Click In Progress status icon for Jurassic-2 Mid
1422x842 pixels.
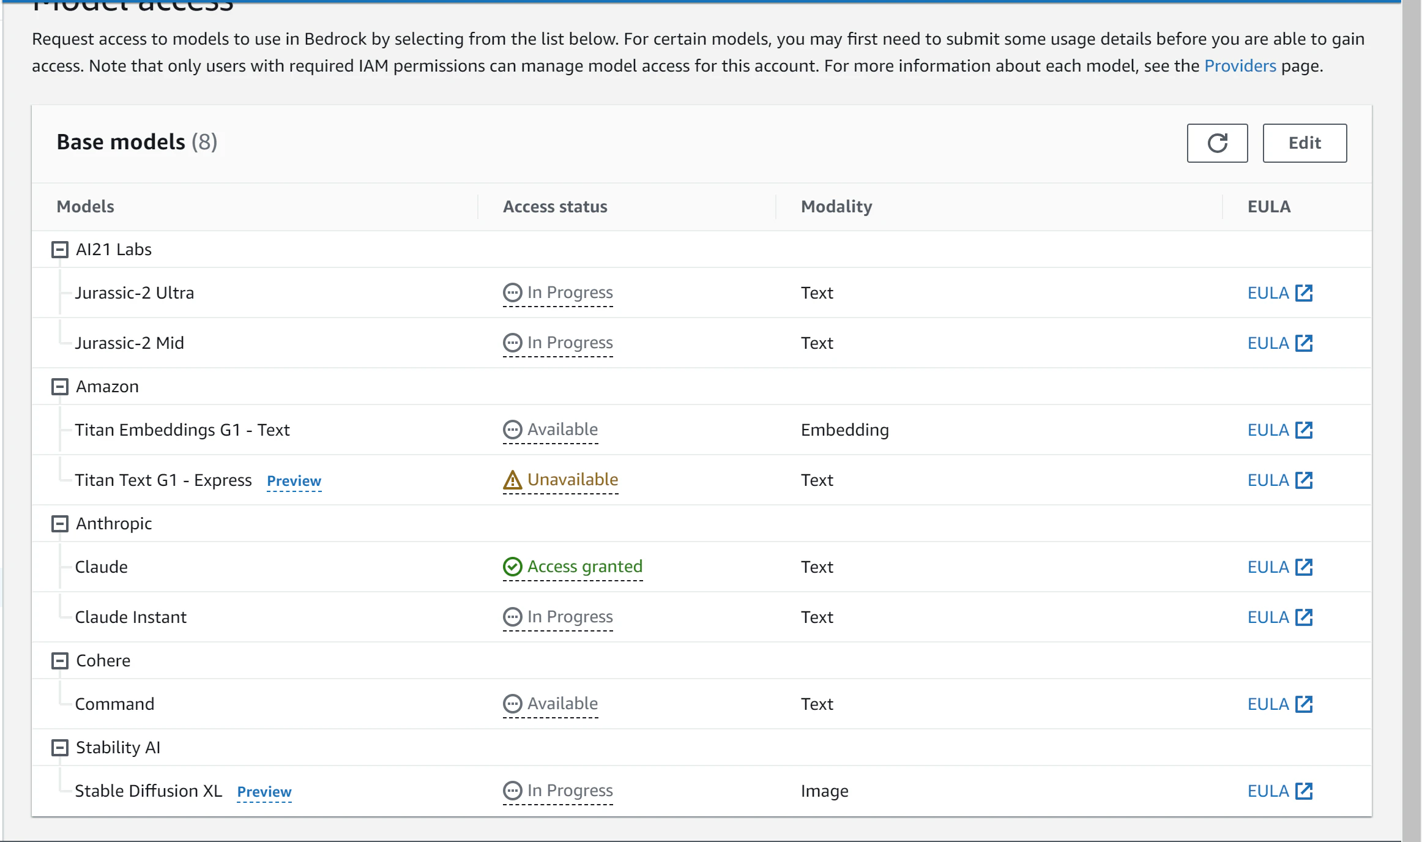512,343
